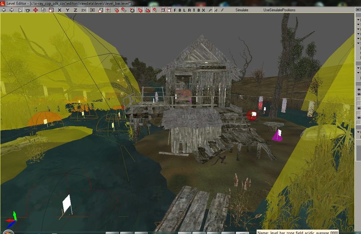Select the arrow pointer Select tool
The image size is (361, 234).
point(20,10)
